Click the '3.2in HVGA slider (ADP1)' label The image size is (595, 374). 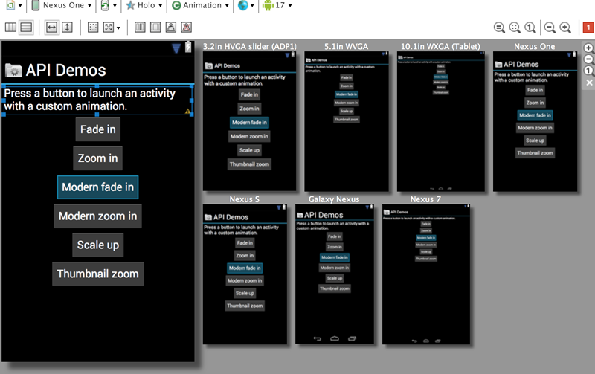pyautogui.click(x=249, y=47)
